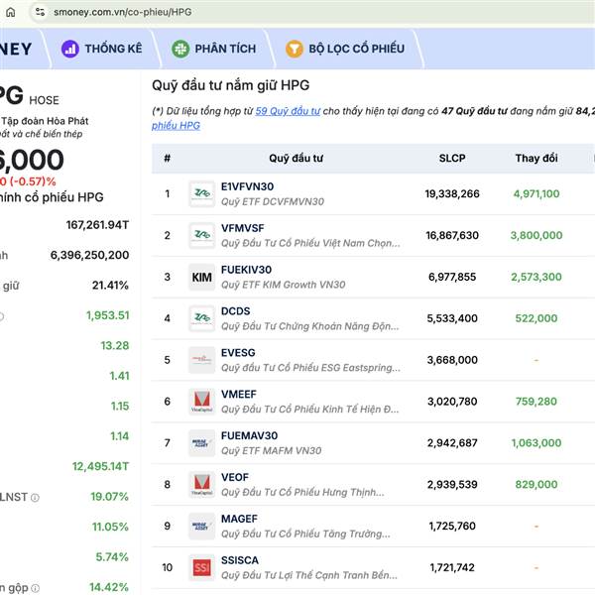
Task: Select the 4,971,100 change value
Action: (536, 194)
